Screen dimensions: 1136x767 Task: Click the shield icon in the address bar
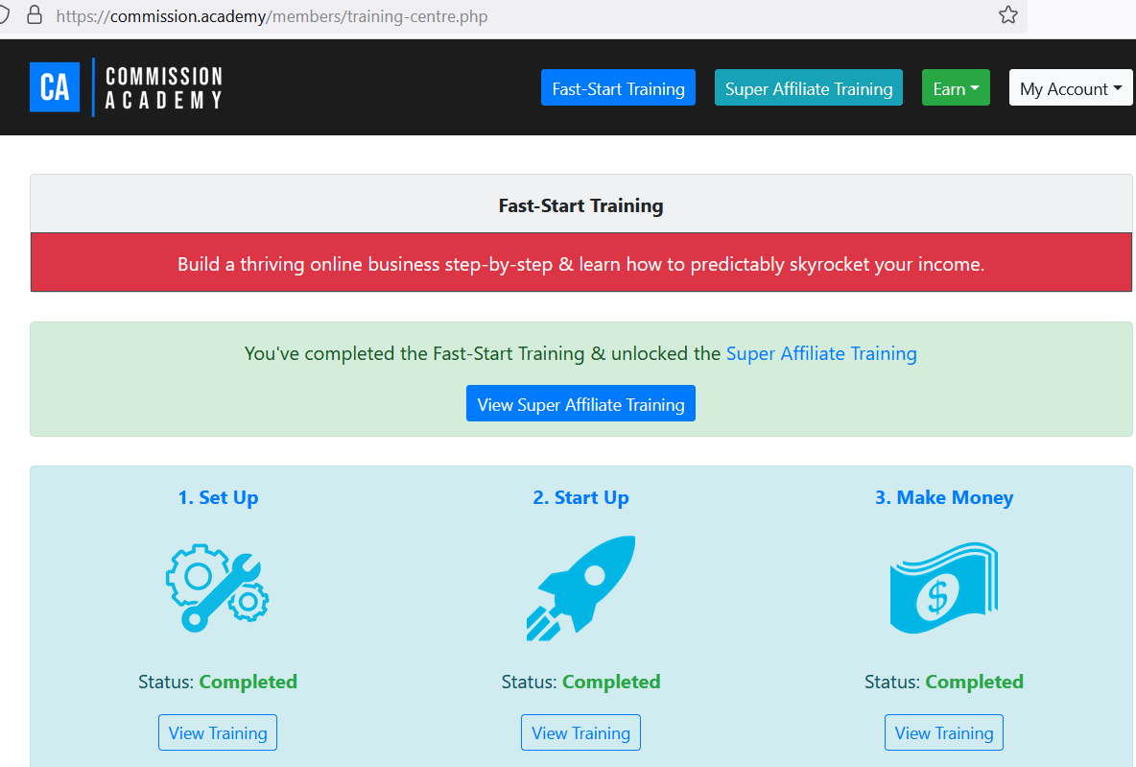4,15
